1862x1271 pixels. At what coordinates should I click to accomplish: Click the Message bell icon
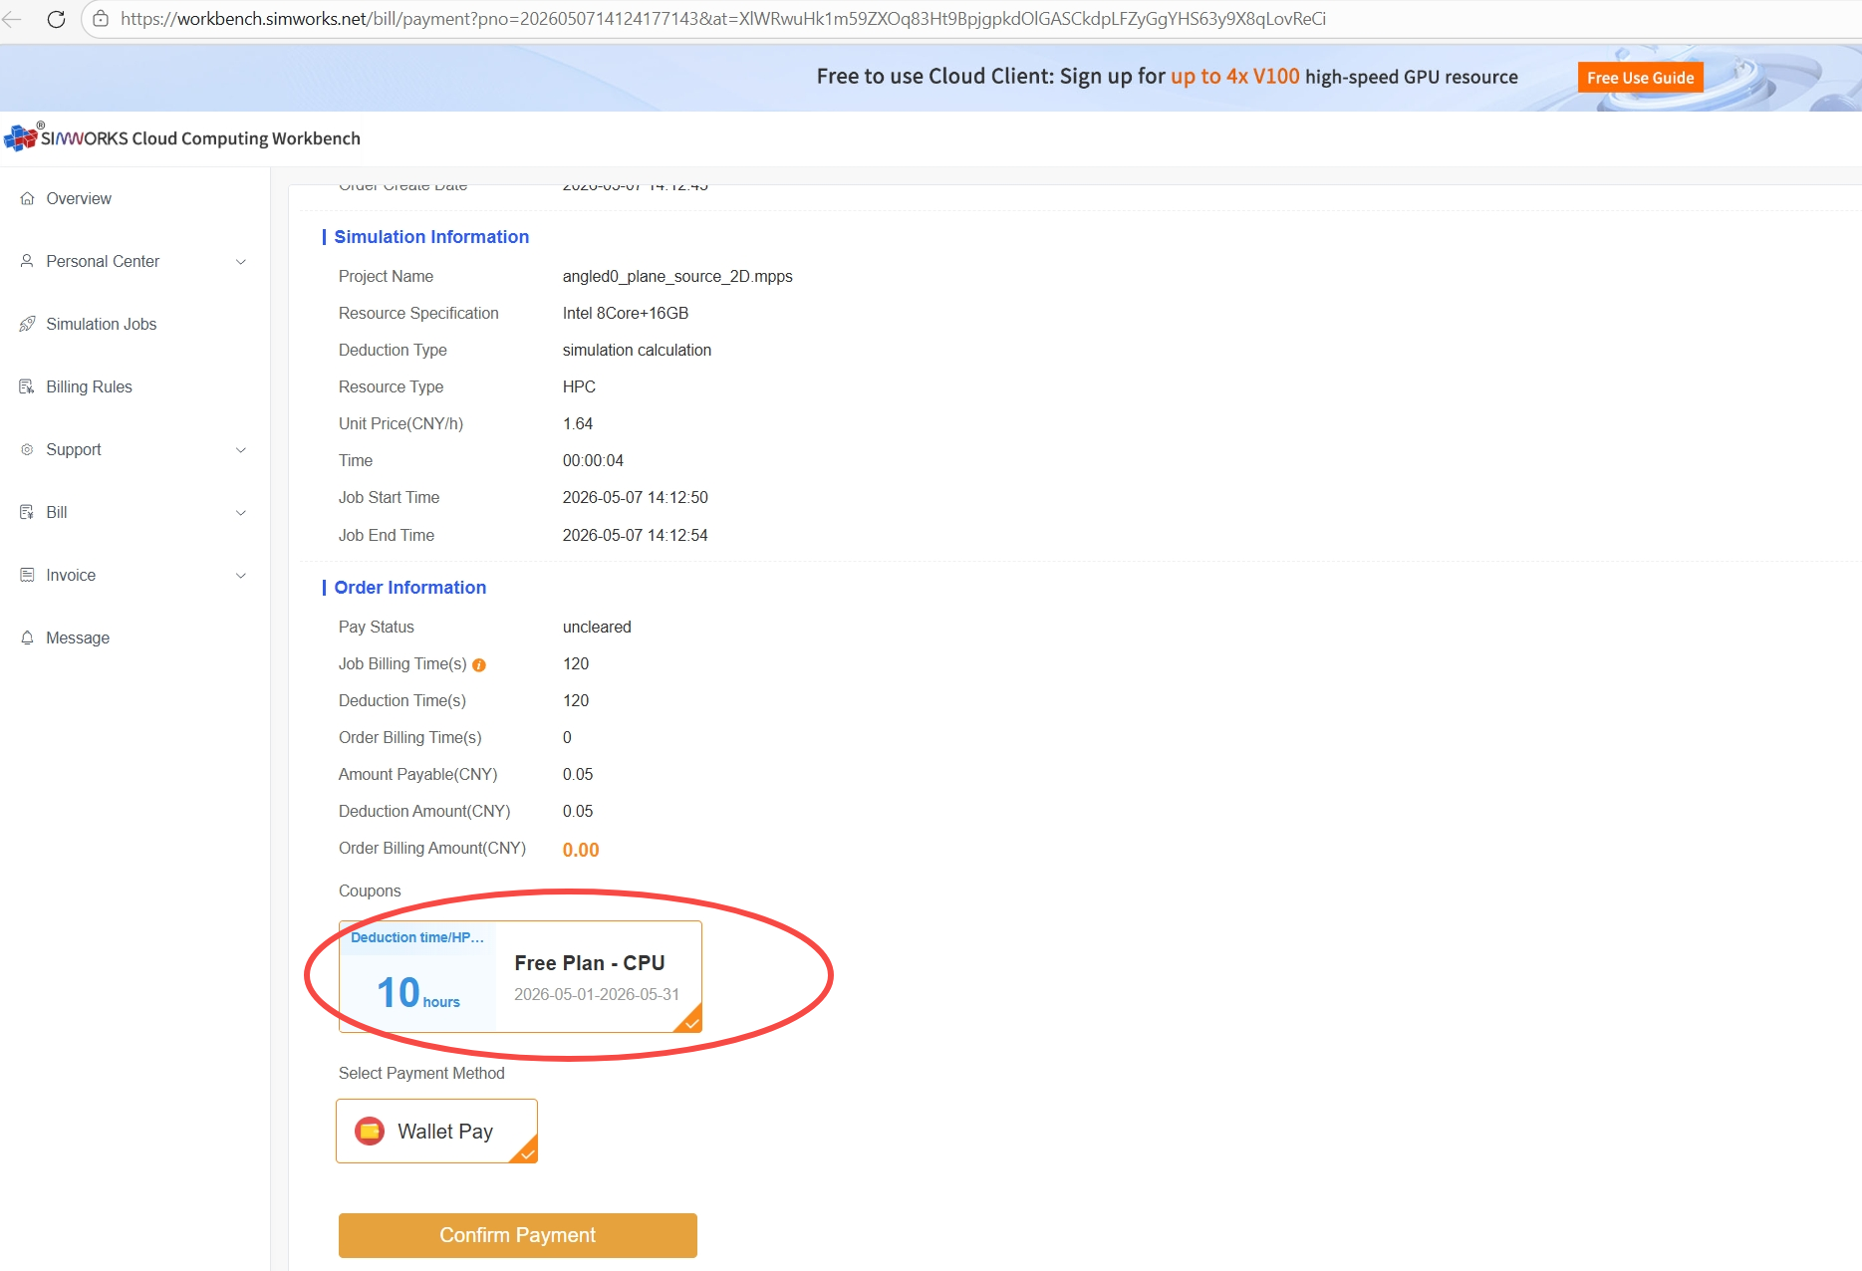27,637
